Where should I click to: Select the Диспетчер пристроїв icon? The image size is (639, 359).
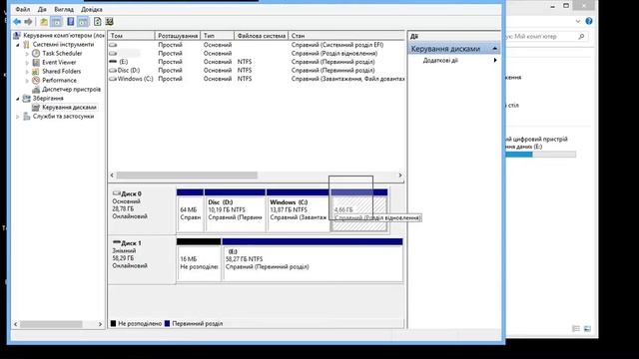click(x=36, y=89)
